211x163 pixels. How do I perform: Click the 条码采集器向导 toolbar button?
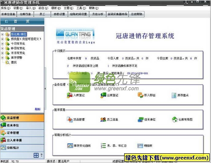(118, 14)
